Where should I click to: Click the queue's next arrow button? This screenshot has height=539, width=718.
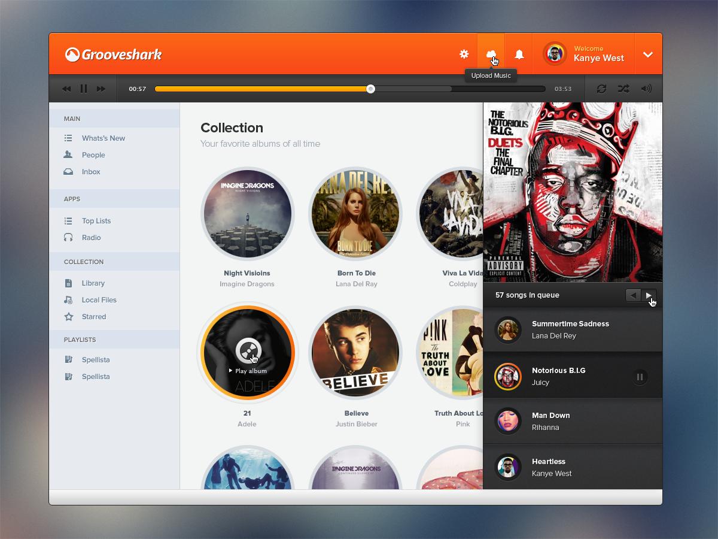point(649,295)
